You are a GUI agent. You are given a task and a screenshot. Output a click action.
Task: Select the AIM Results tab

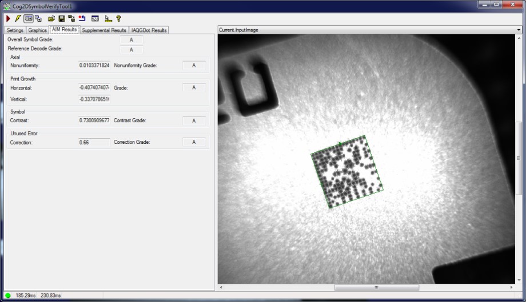point(64,30)
